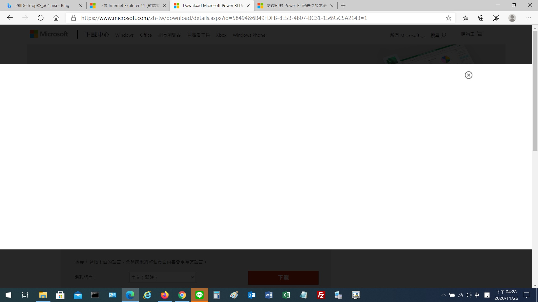
Task: Open the Windows Start menu
Action: (x=8, y=295)
